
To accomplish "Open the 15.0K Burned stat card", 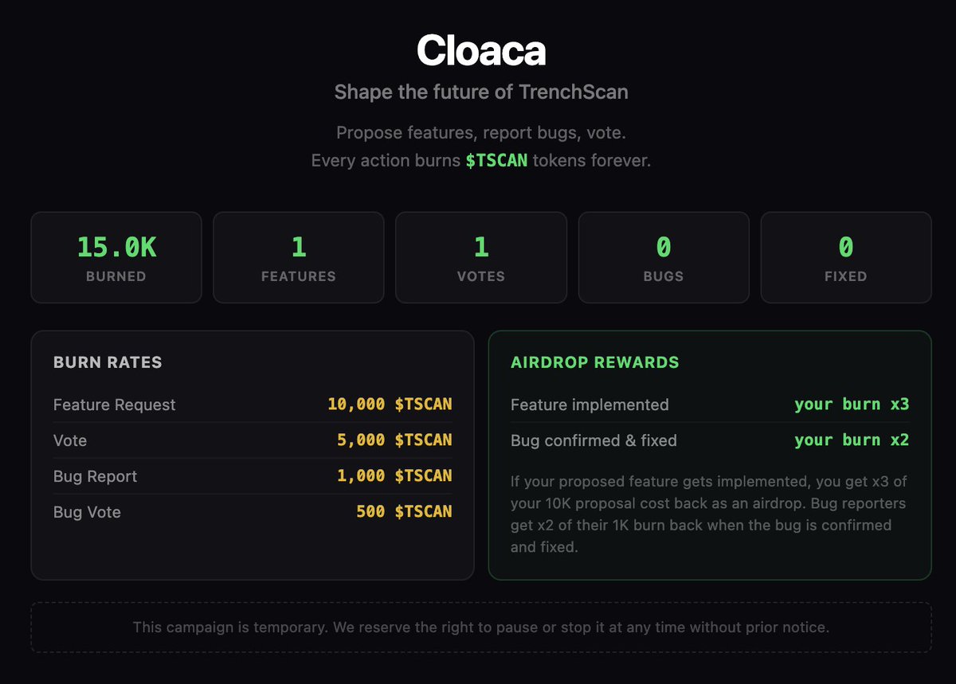I will (116, 257).
